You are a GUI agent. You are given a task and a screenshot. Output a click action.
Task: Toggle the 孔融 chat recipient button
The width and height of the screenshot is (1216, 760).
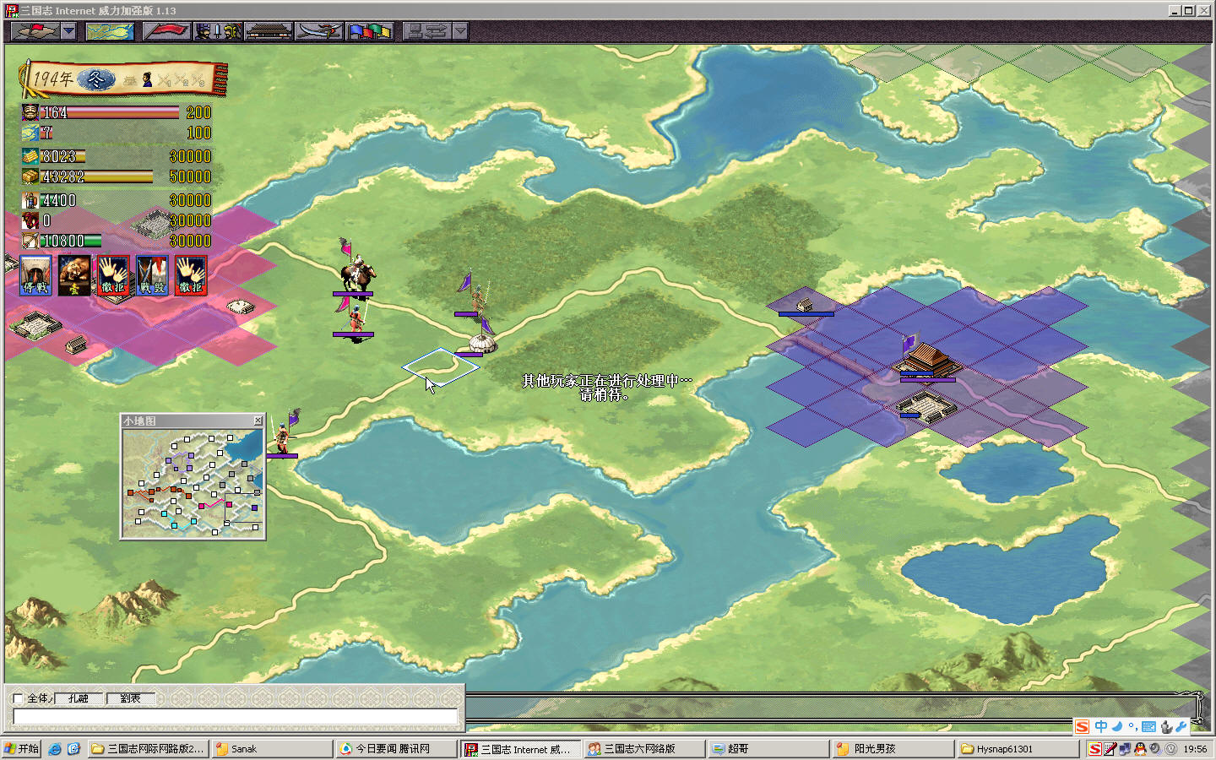coord(79,698)
